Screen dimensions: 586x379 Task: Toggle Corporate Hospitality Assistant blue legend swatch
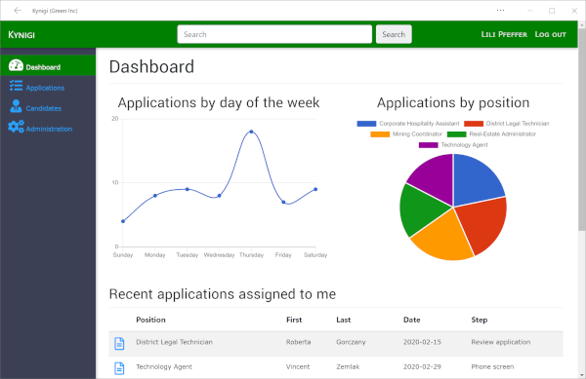(x=366, y=124)
